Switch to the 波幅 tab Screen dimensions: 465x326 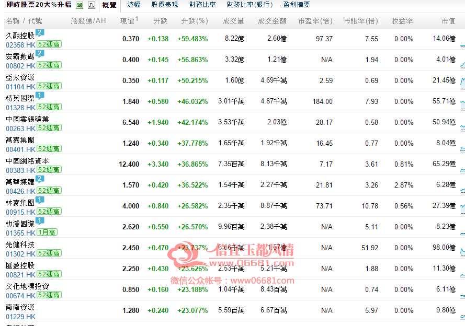[134, 5]
